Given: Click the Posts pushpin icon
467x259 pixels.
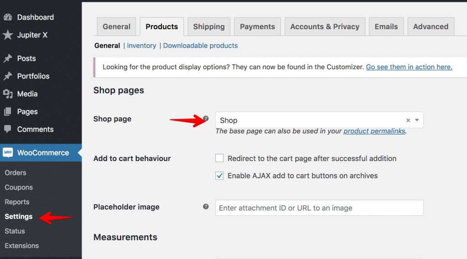Looking at the screenshot, I should tap(8, 58).
